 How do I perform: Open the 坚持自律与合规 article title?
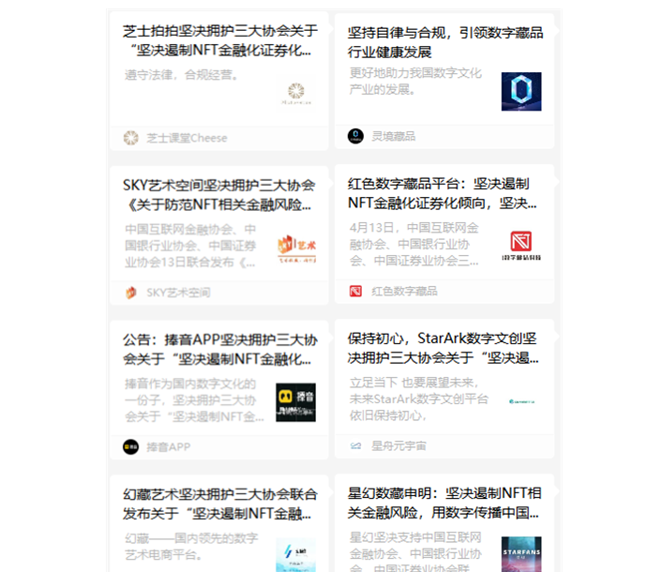coord(444,41)
